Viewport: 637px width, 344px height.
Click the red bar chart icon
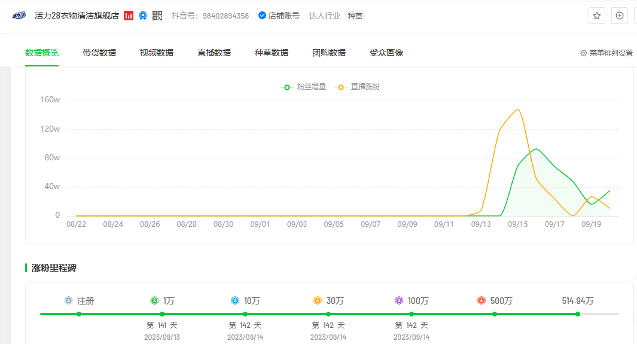(x=129, y=16)
